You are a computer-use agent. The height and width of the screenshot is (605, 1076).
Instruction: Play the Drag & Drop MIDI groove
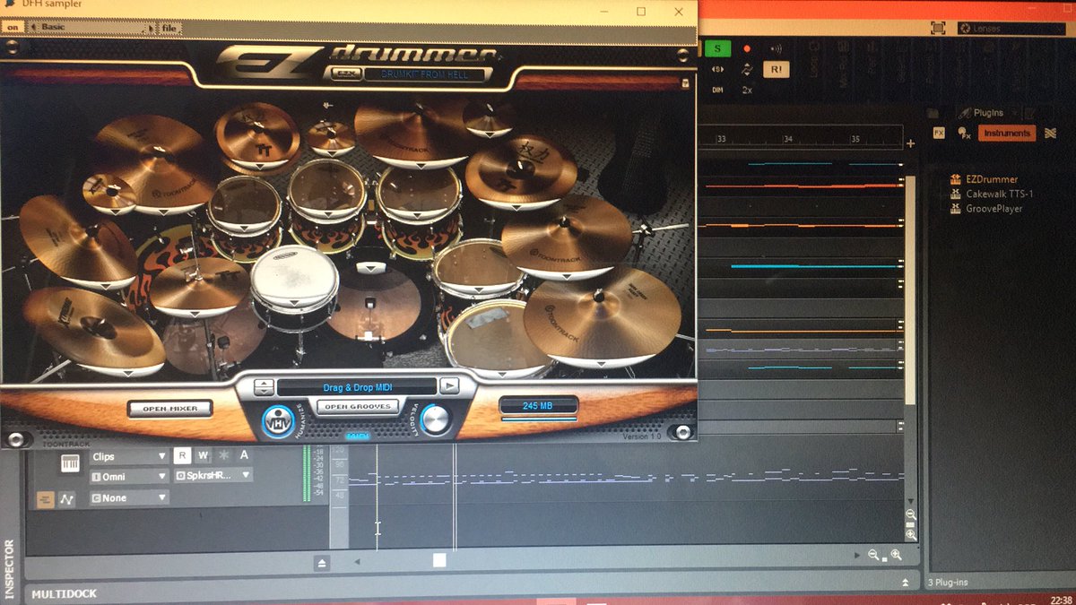(450, 386)
